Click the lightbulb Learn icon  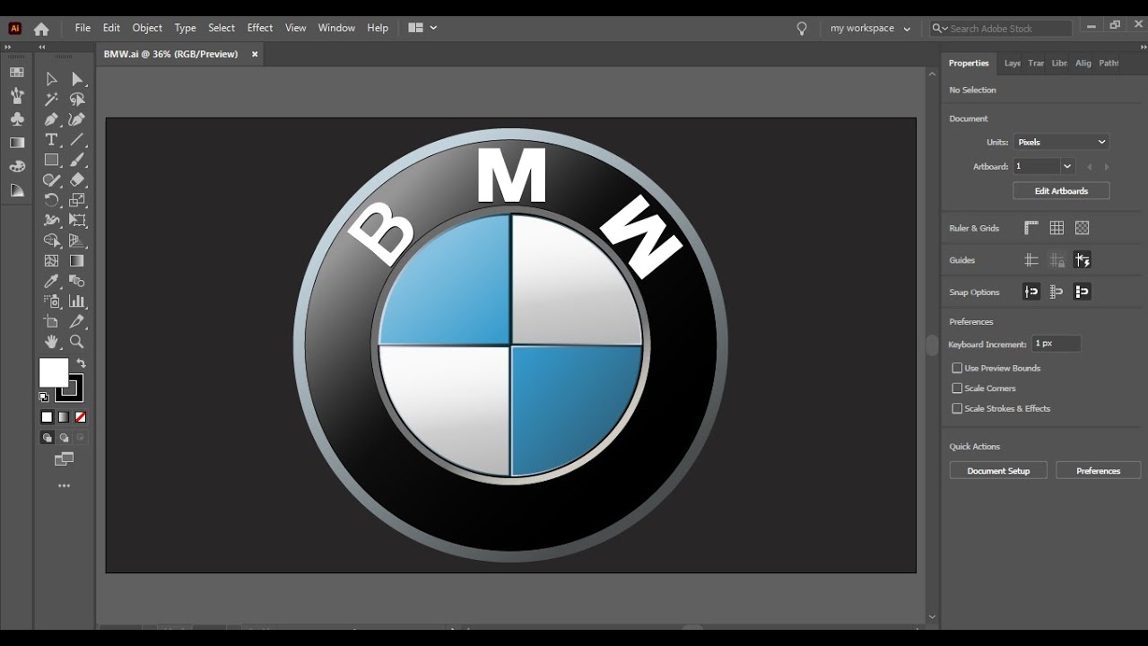tap(802, 29)
